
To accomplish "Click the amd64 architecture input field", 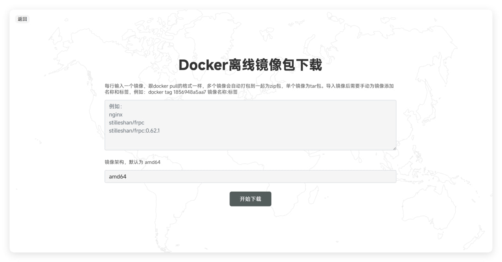I will click(250, 176).
